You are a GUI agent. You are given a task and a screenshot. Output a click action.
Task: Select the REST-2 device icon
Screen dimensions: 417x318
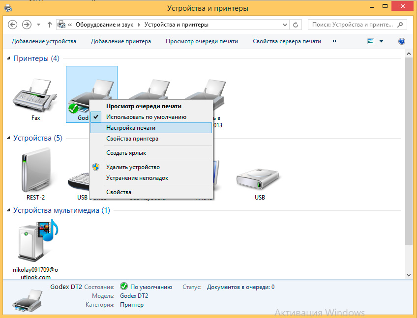click(35, 170)
